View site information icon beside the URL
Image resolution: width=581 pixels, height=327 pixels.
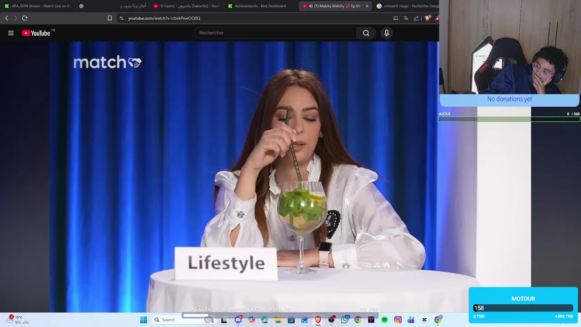122,18
